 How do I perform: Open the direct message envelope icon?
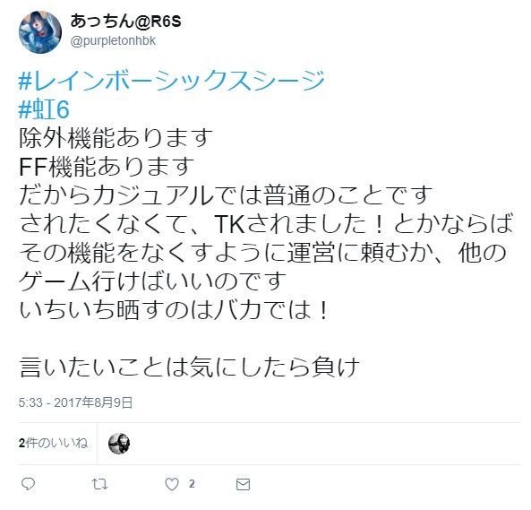point(243,484)
